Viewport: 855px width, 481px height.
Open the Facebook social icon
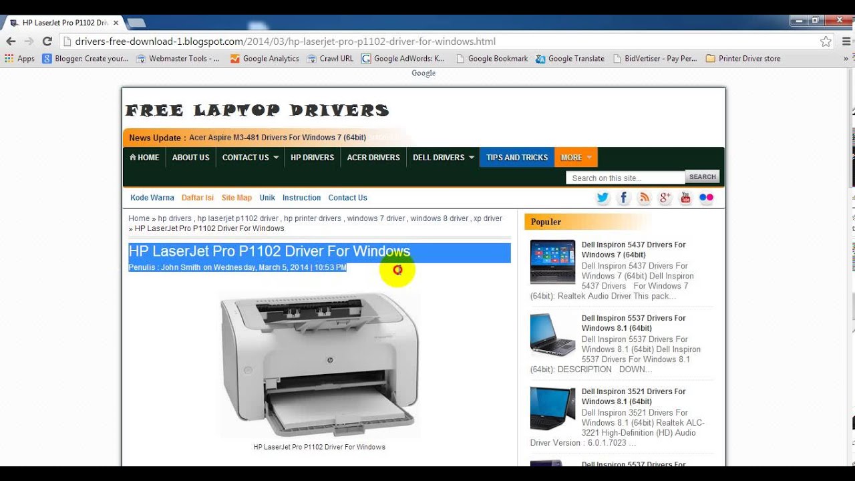(623, 198)
